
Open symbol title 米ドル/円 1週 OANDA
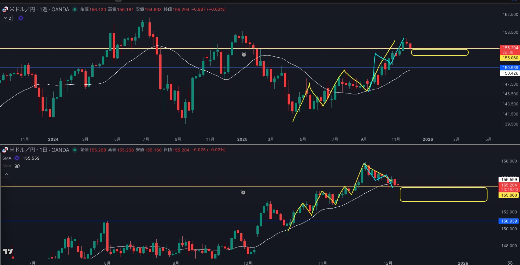[x=39, y=9]
